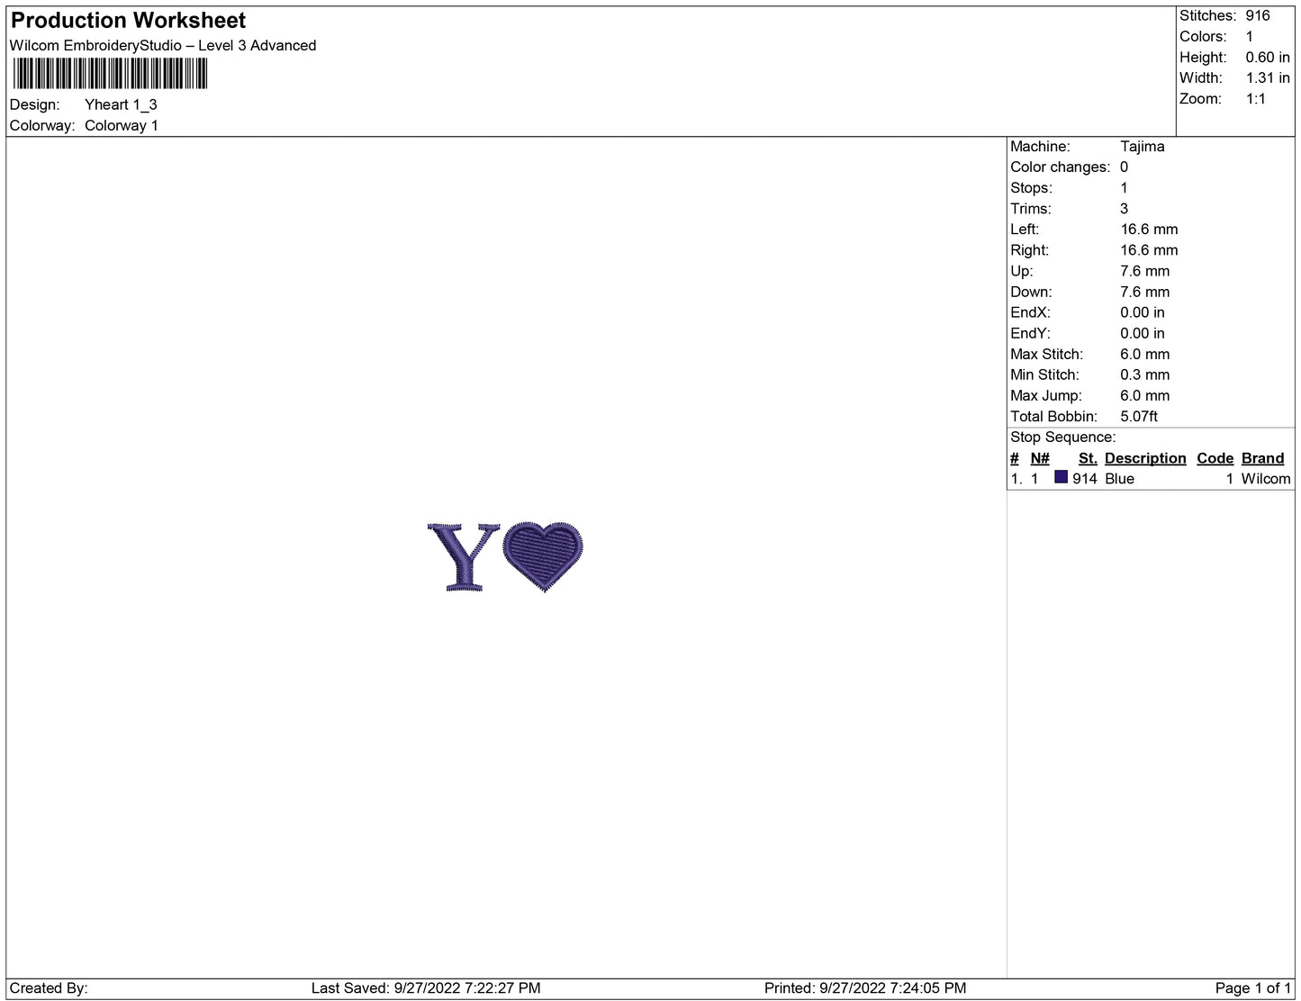
Task: Click the "Brand" column header
Action: 1262,458
